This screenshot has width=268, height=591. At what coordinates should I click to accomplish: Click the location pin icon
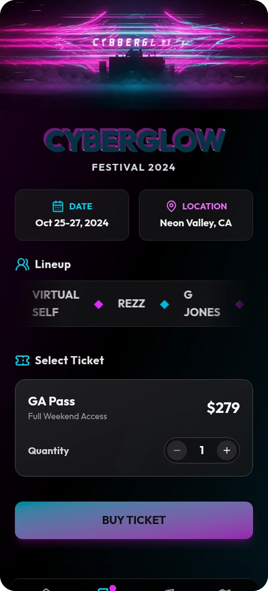click(171, 206)
